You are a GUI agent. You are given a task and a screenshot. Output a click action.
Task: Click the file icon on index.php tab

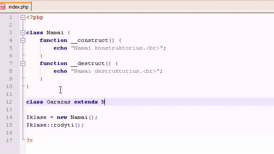coord(3,7)
